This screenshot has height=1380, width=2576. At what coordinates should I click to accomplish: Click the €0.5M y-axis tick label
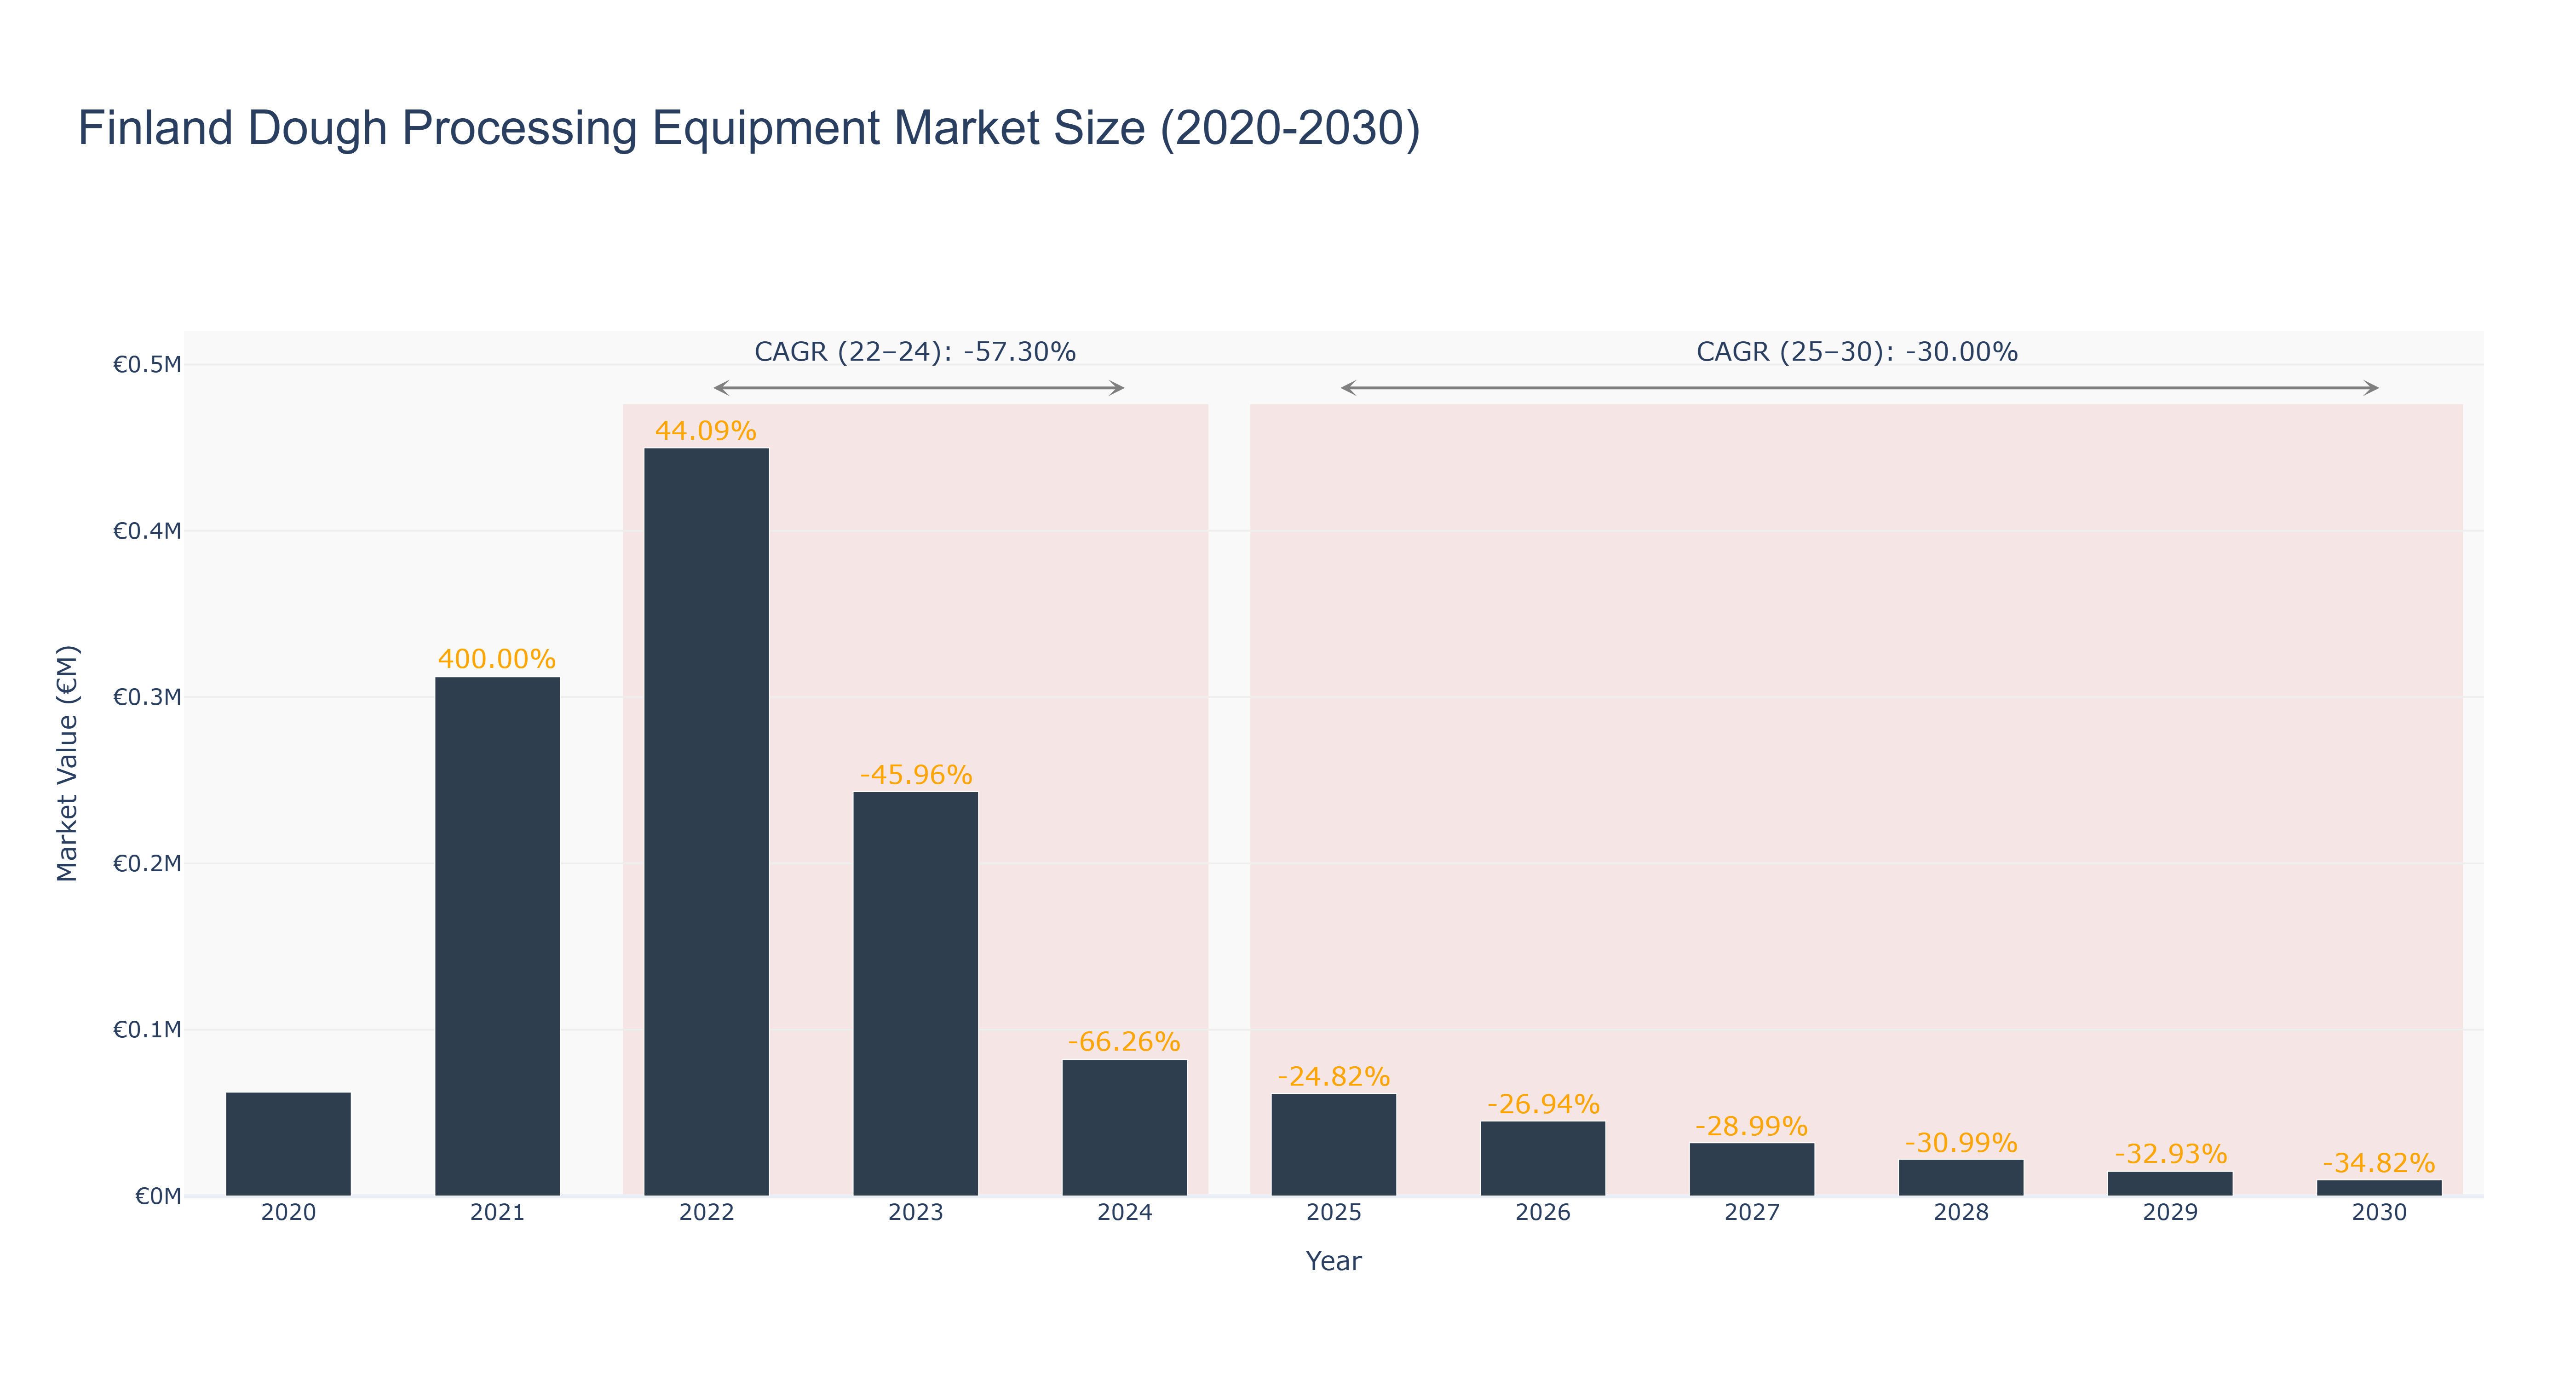pyautogui.click(x=147, y=365)
